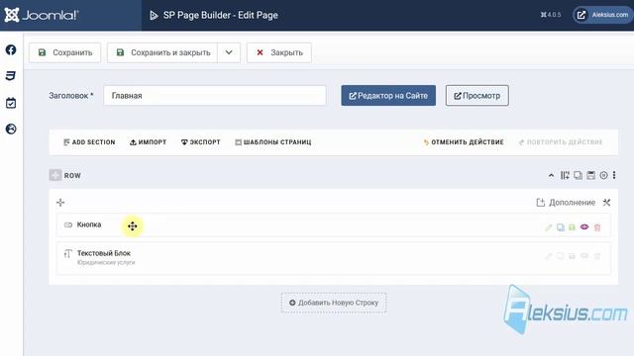Save the Кнопка addon icon

coord(573,227)
